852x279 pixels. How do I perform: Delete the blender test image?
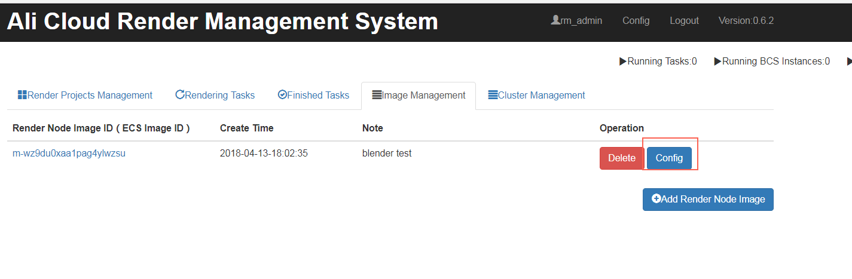(621, 158)
